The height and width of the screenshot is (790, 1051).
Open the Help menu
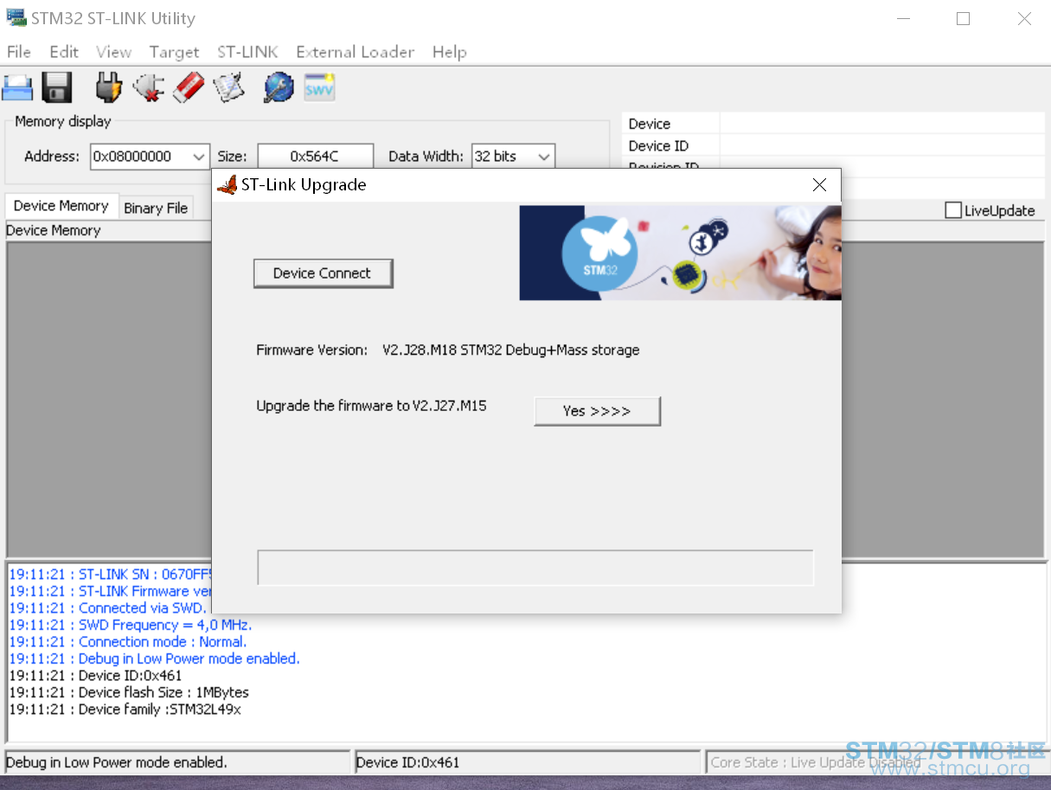pyautogui.click(x=450, y=52)
